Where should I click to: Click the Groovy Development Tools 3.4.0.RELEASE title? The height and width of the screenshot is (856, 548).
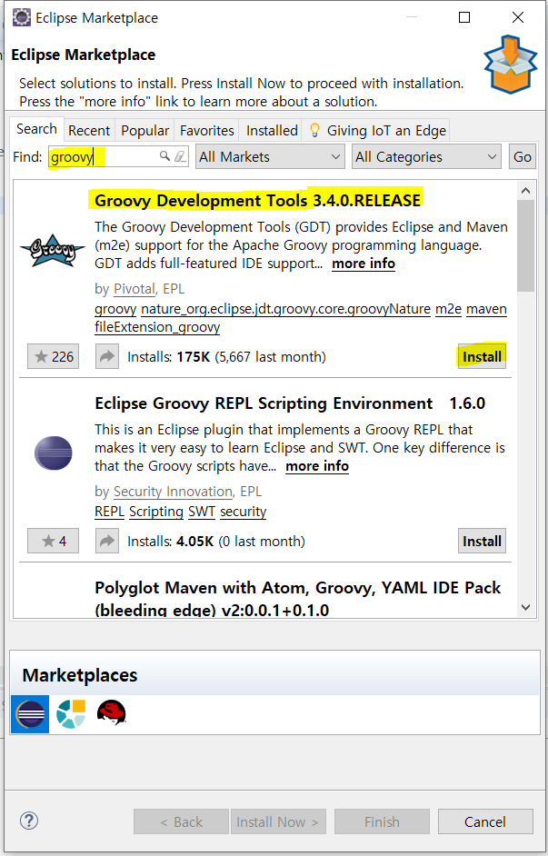(x=257, y=200)
